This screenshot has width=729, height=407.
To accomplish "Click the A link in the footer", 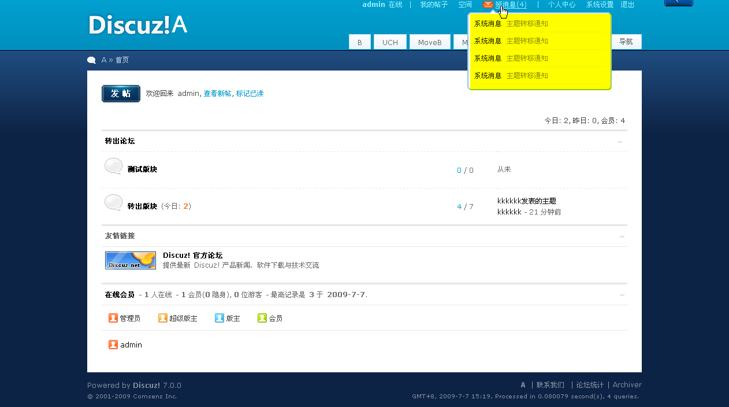I will [x=523, y=385].
